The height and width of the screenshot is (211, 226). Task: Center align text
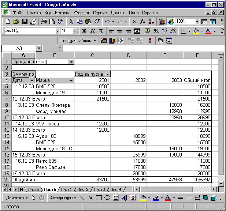coord(120,31)
